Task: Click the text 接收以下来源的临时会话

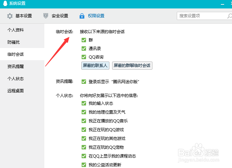Action: 102,31
